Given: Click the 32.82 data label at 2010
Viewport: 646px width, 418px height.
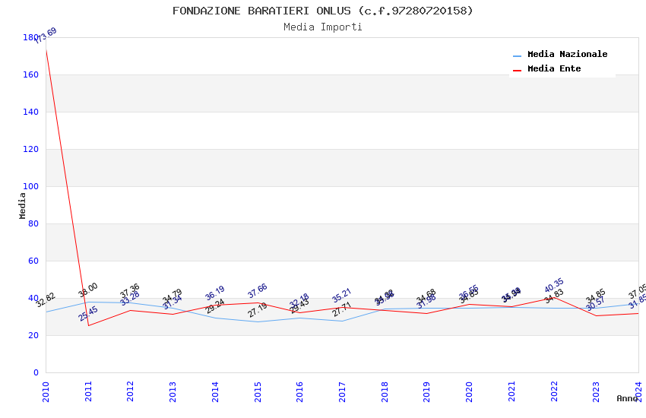Looking at the screenshot, I should (x=46, y=300).
